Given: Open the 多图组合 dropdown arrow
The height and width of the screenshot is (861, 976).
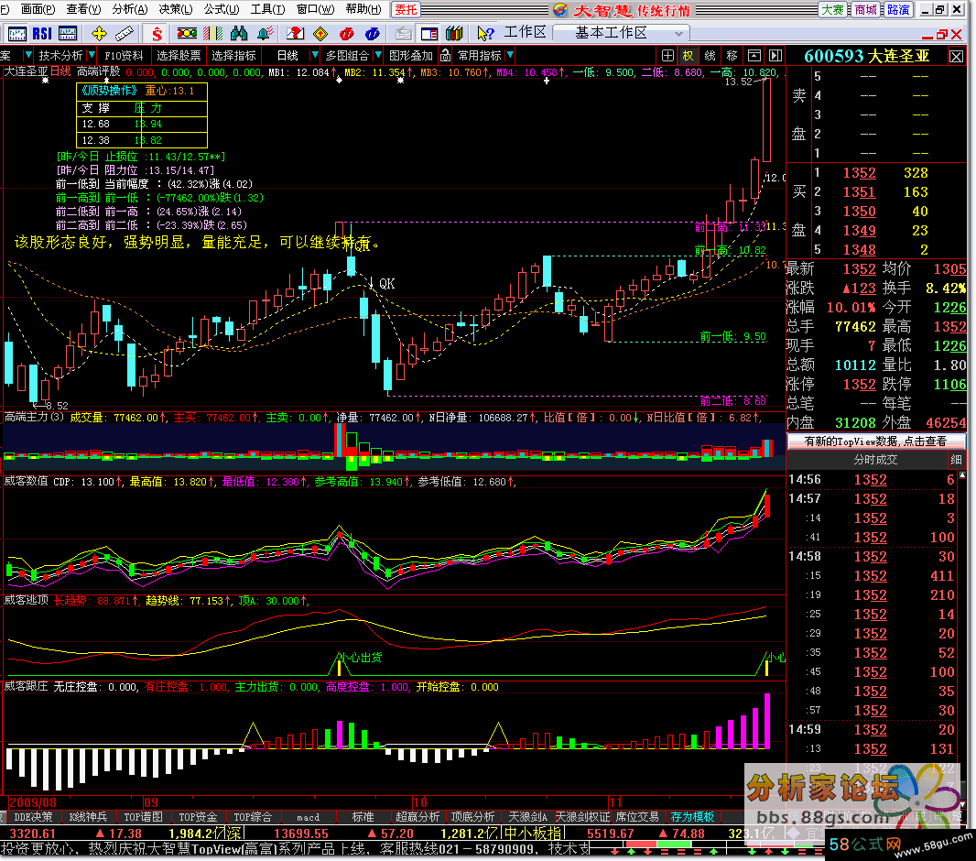Looking at the screenshot, I should coord(378,56).
